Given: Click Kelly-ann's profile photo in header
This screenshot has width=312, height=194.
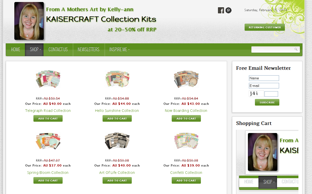Looking at the screenshot, I should click(x=29, y=21).
